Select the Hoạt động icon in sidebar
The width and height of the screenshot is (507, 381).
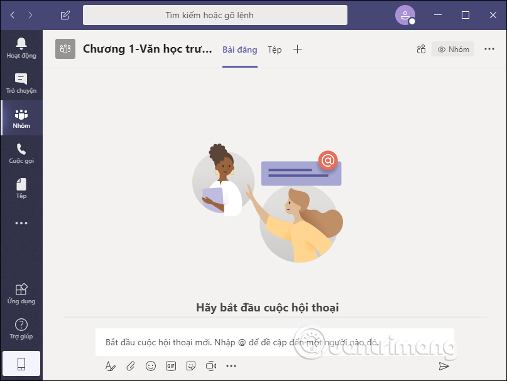(x=21, y=46)
